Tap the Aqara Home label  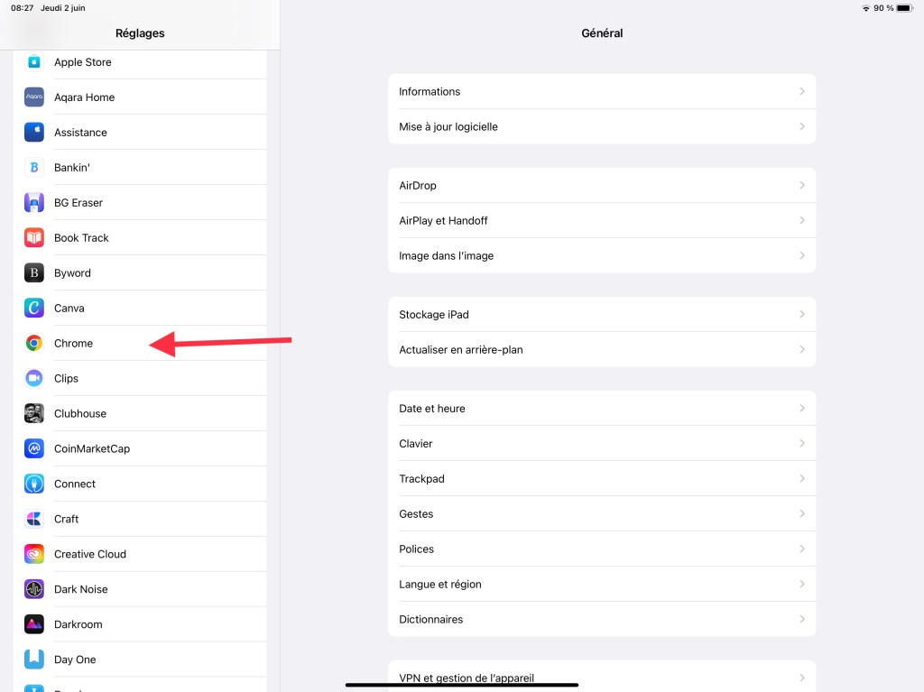84,97
